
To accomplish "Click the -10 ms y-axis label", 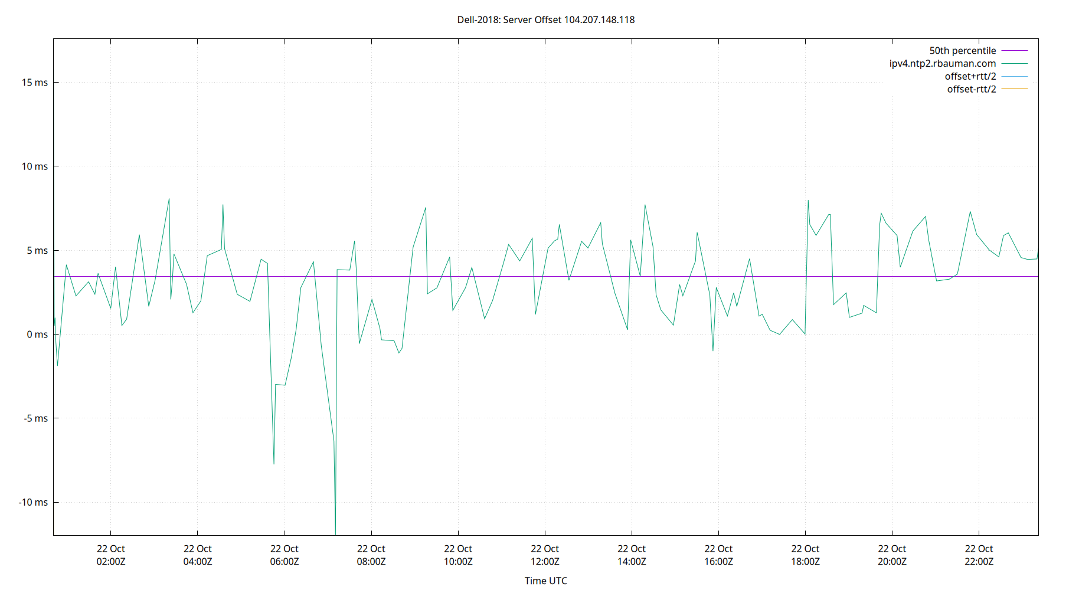I will click(33, 503).
